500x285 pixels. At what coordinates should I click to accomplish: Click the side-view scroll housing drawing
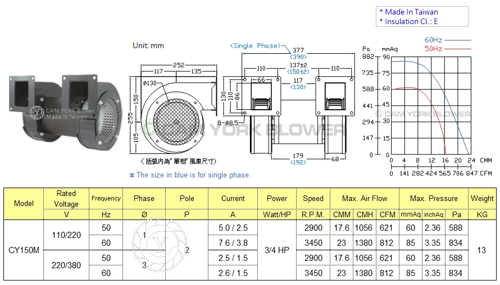point(178,115)
